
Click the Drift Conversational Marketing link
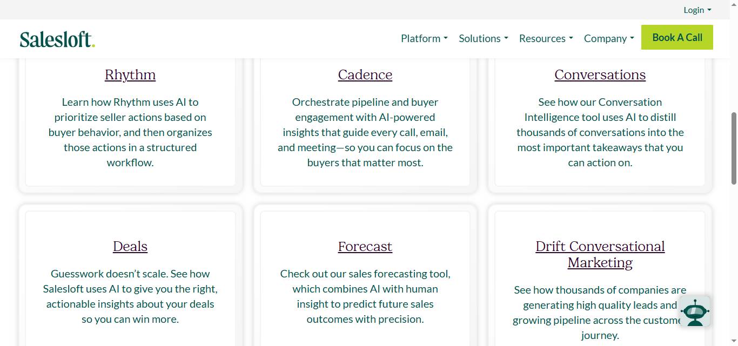pos(600,254)
